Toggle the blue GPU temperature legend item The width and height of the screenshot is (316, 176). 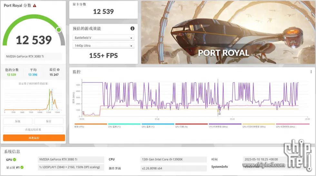(x=158, y=125)
